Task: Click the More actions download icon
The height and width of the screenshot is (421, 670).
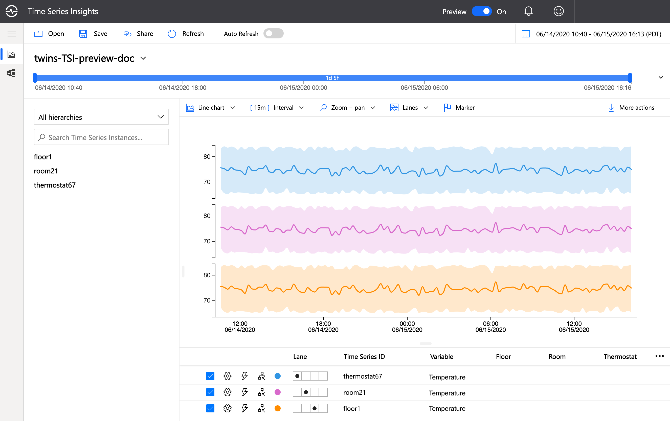Action: [x=611, y=108]
